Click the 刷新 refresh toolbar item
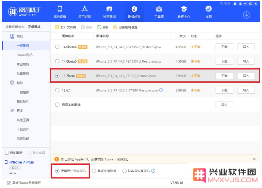The height and width of the screenshot is (188, 262). click(x=103, y=27)
